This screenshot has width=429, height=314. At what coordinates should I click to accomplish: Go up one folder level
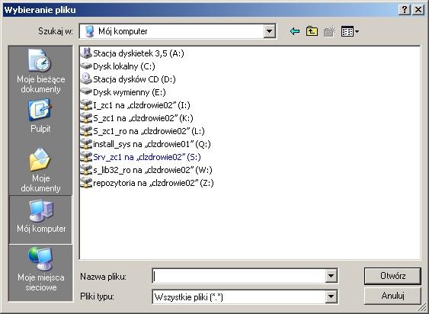(312, 31)
